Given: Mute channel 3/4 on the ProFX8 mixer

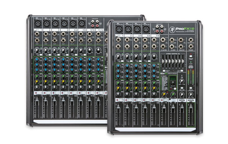Looking at the screenshot, I should [139, 100].
